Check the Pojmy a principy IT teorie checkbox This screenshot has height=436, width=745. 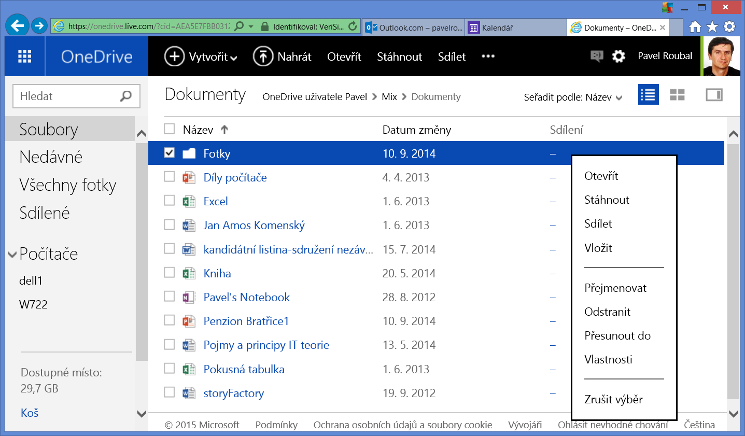(x=169, y=344)
